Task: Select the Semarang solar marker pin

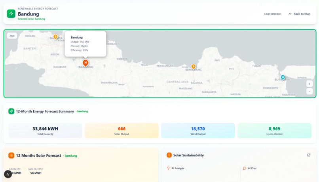Action: [193, 67]
